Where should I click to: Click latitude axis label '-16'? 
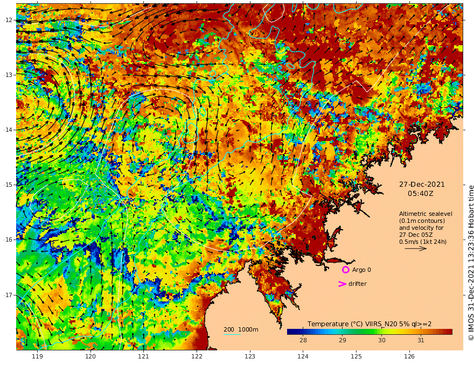point(8,240)
